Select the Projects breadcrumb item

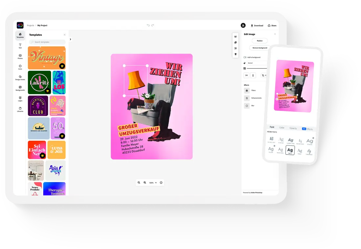[x=30, y=25]
